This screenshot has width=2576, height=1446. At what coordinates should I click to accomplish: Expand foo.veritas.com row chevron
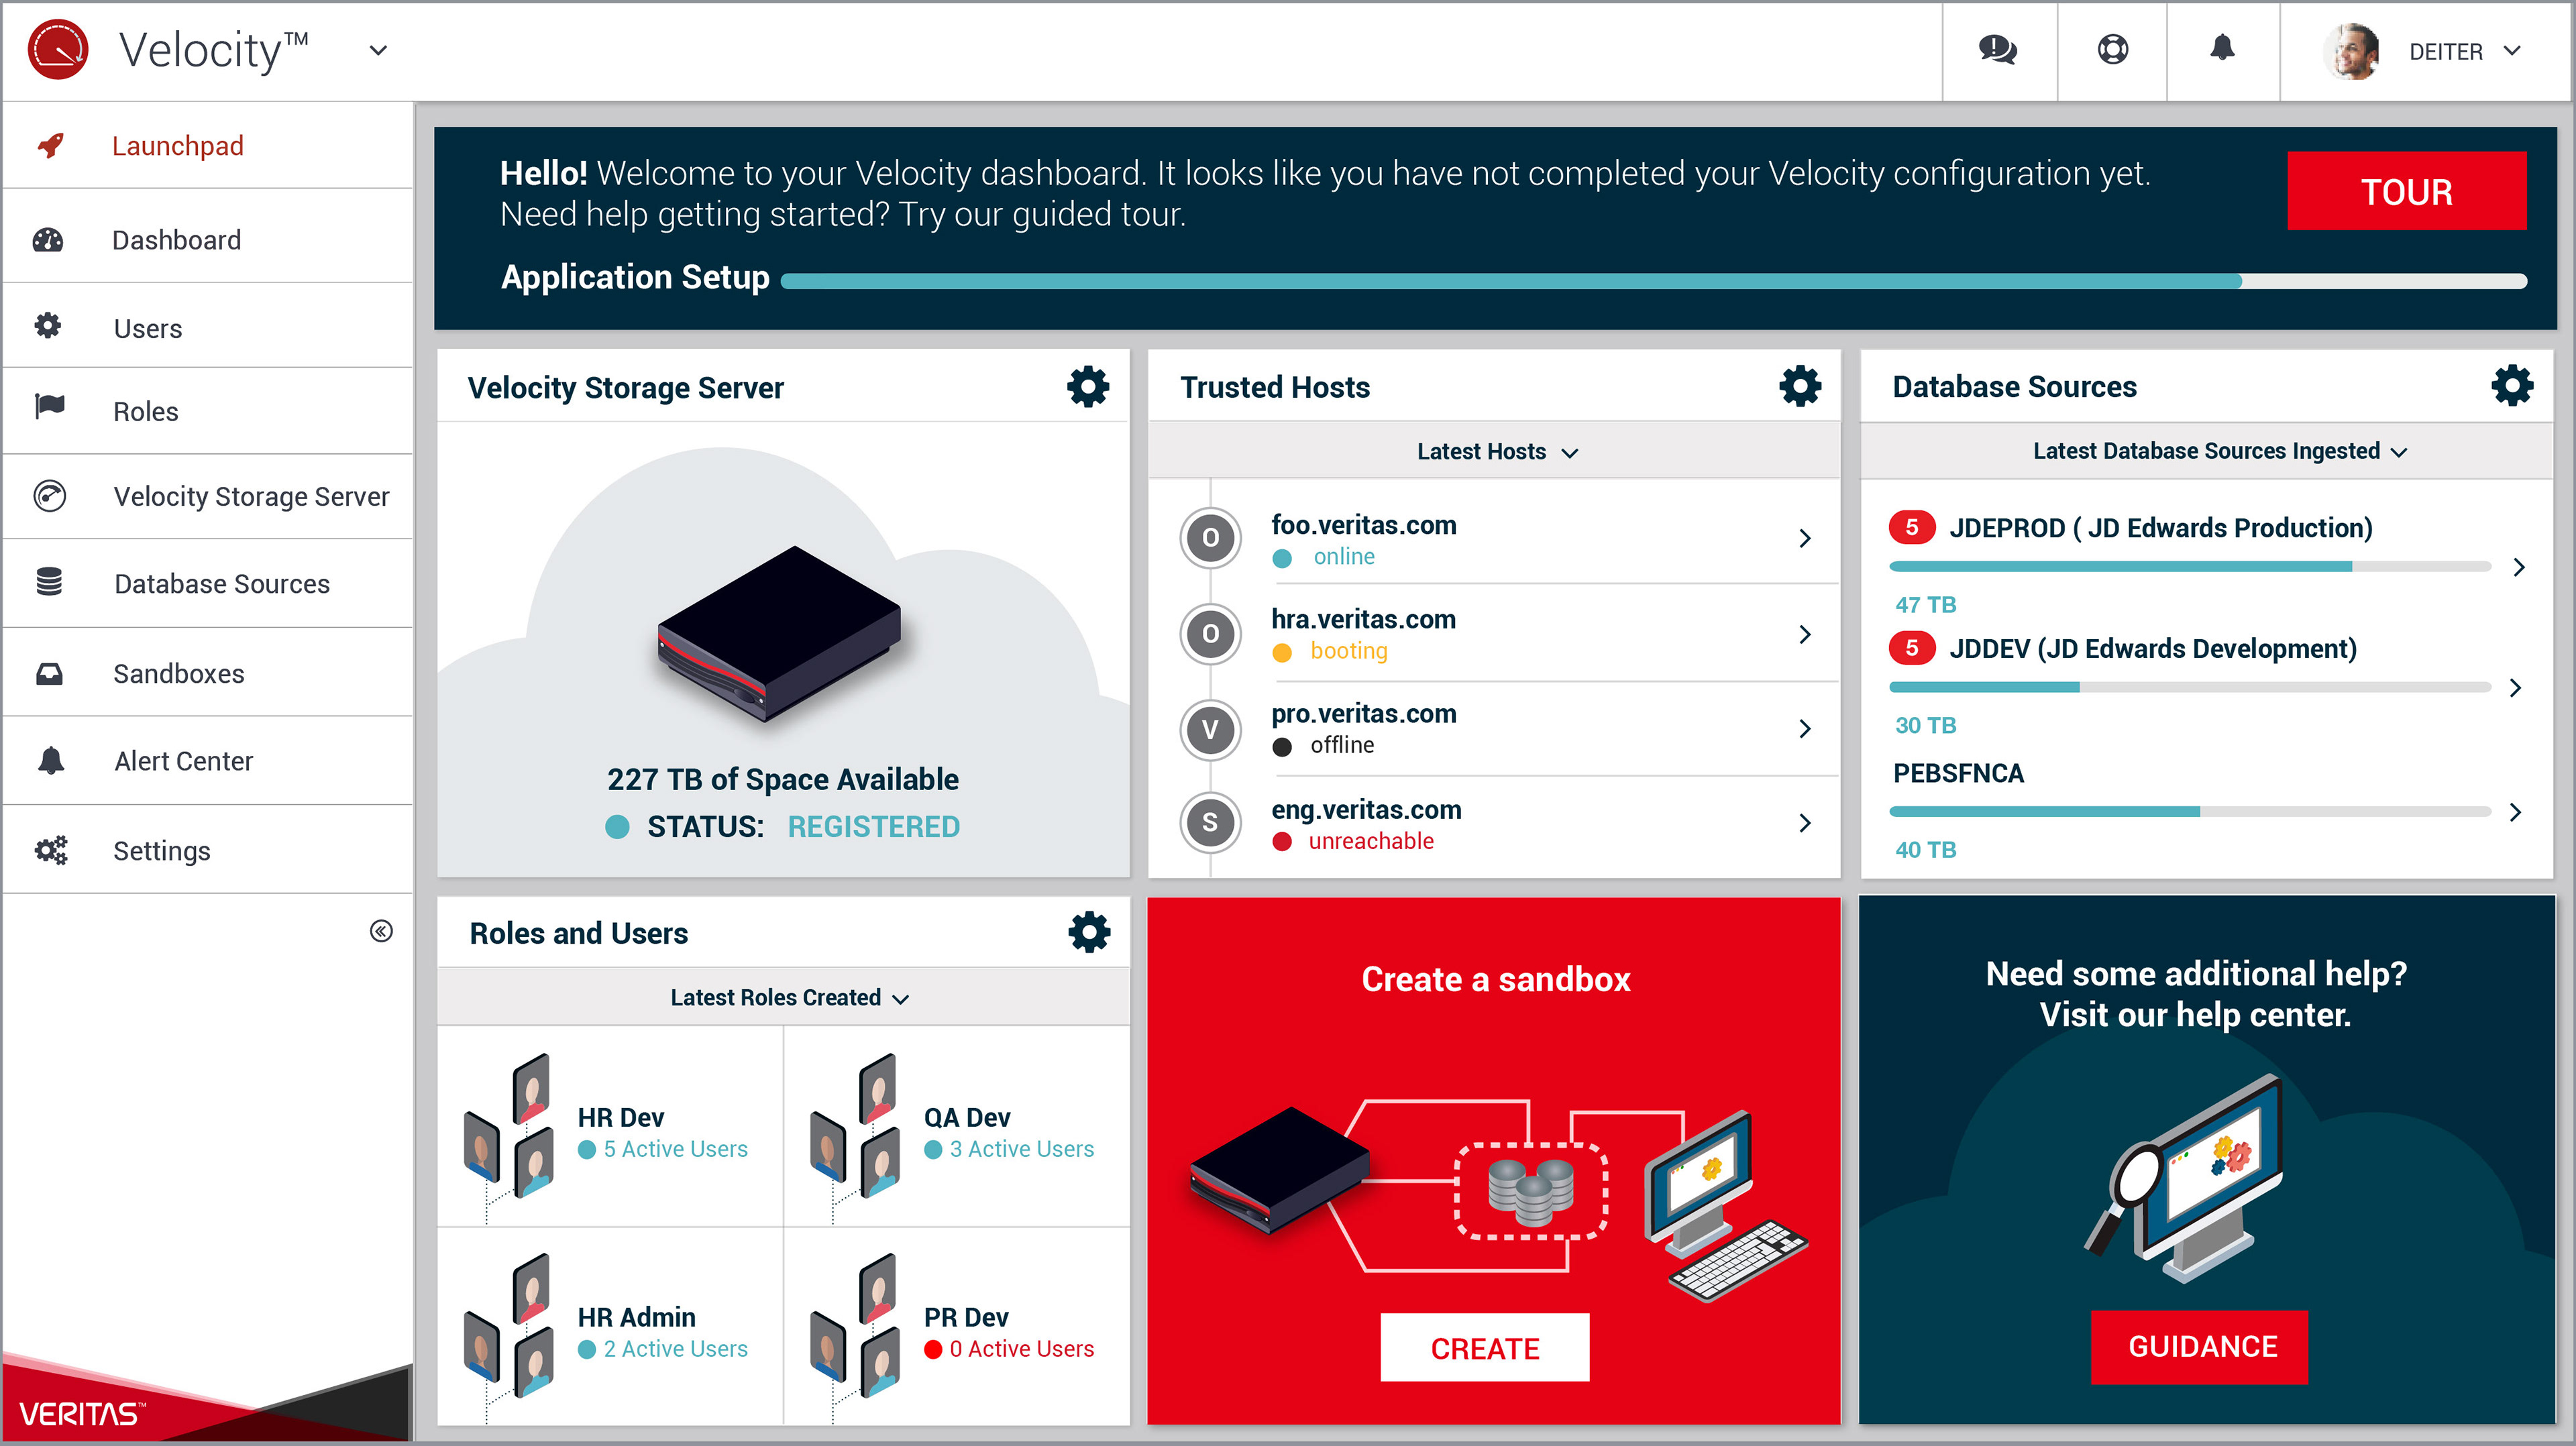pos(1805,539)
